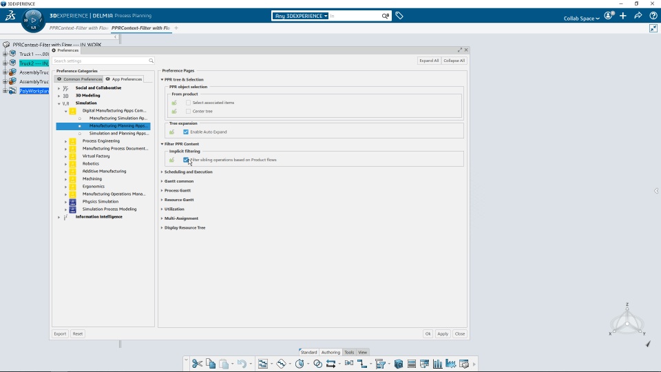Maximize the Preferences dialog with expand arrows
661x372 pixels.
(459, 50)
